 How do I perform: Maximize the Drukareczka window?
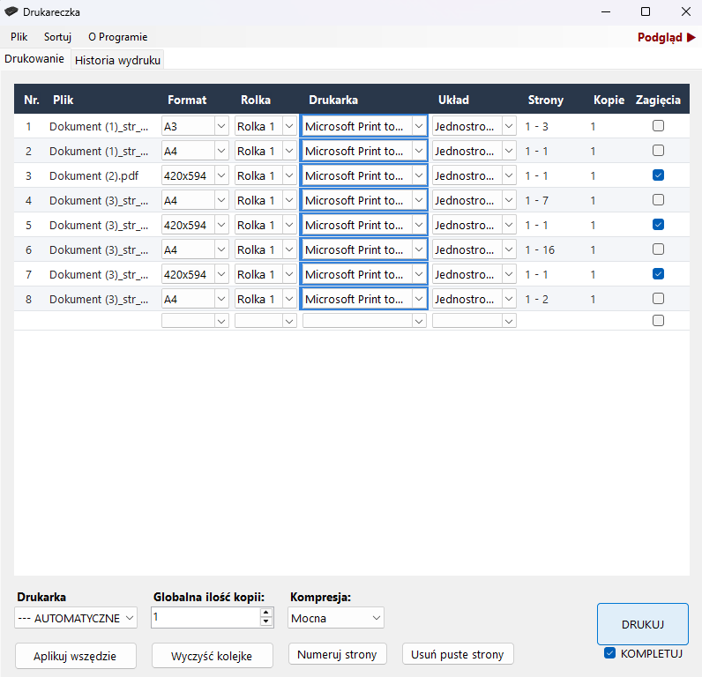point(646,11)
